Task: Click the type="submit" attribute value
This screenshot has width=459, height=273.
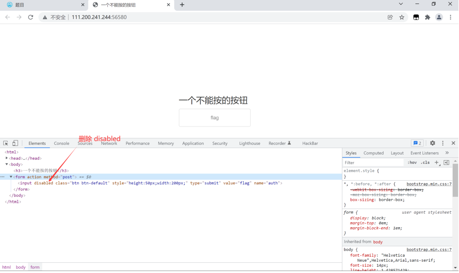Action: [211, 183]
